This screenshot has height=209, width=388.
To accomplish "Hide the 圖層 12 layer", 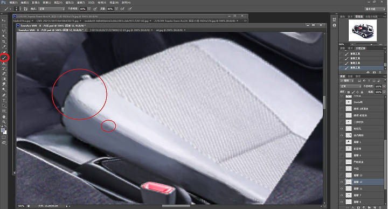I will (342, 182).
